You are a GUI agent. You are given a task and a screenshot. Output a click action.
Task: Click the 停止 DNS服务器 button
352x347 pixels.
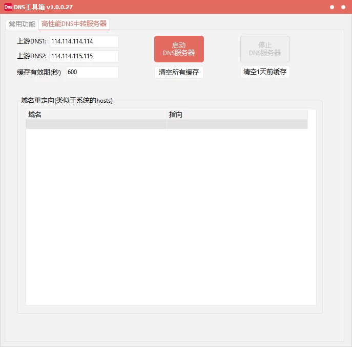(265, 49)
